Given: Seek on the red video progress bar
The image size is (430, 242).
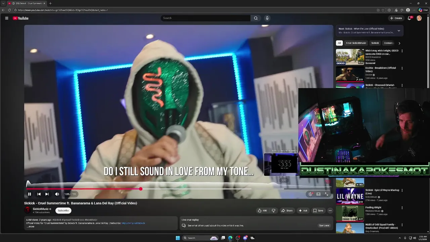Looking at the screenshot, I should point(83,189).
